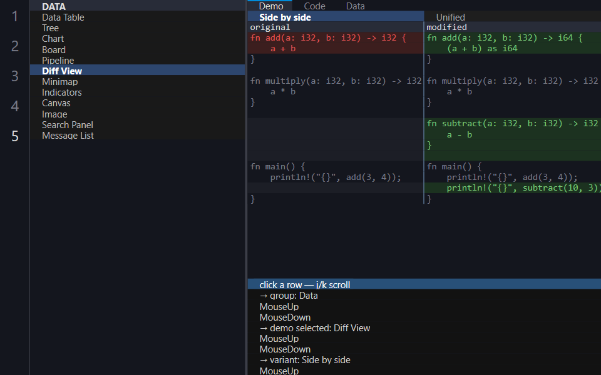Click the DATA group header
Viewport: 601px width, 375px height.
(137, 6)
